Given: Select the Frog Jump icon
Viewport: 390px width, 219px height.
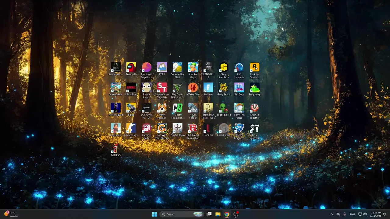Looking at the screenshot, I should [x=255, y=89].
